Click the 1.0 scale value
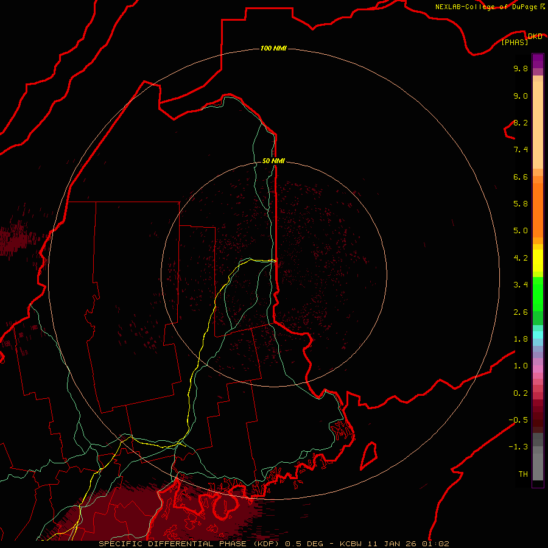 tap(521, 366)
